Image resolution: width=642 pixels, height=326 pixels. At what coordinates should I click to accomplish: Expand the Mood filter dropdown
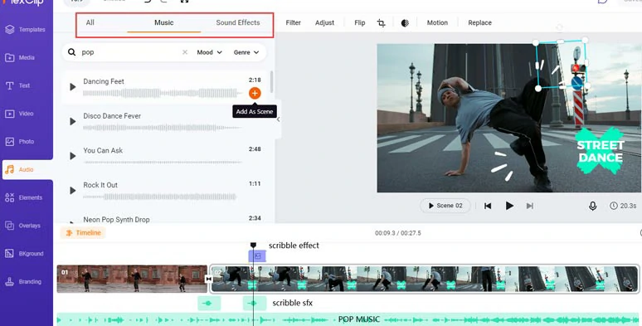[209, 52]
